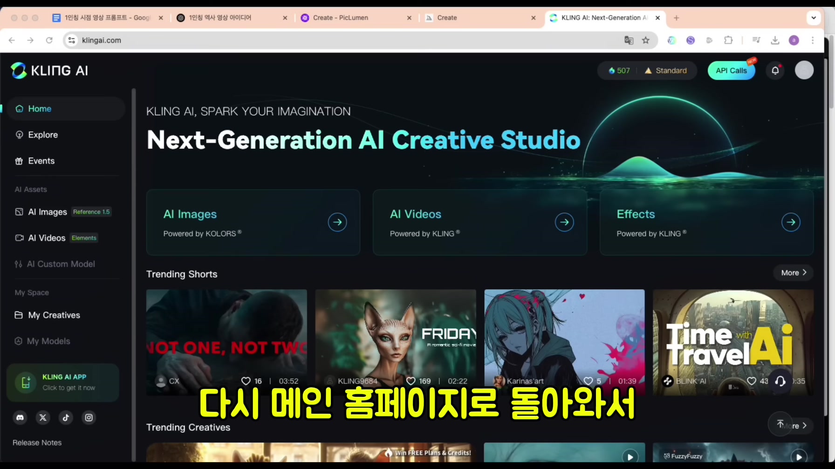
Task: Open the tab search dropdown arrow
Action: (x=814, y=18)
